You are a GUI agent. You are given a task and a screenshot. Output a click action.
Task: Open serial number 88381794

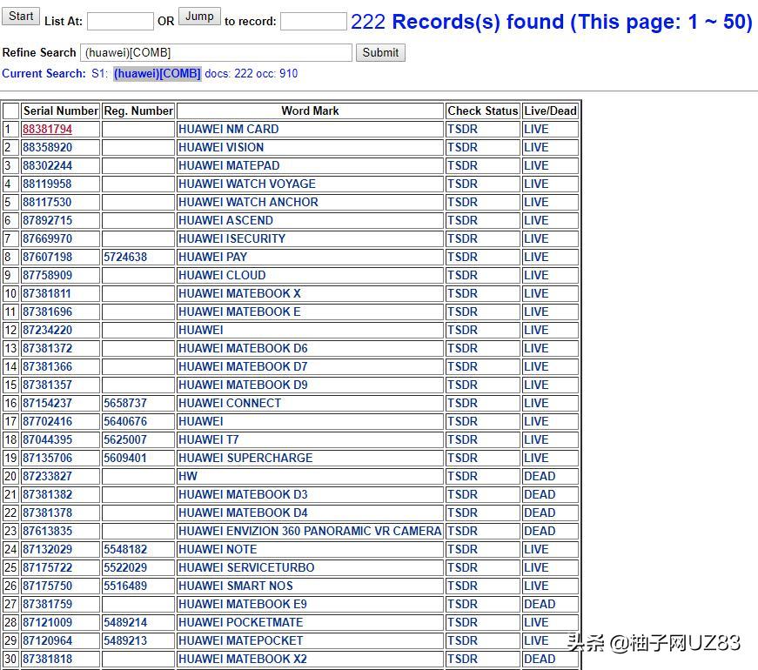coord(47,129)
